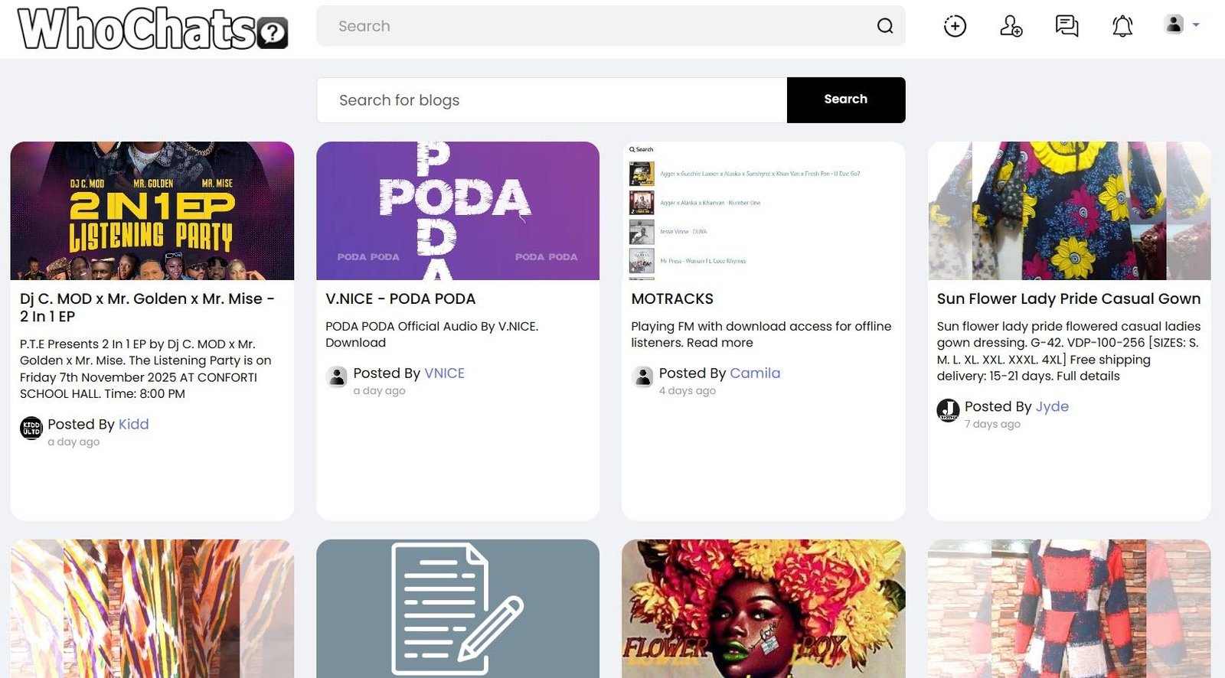Click the top Search input field

click(597, 26)
